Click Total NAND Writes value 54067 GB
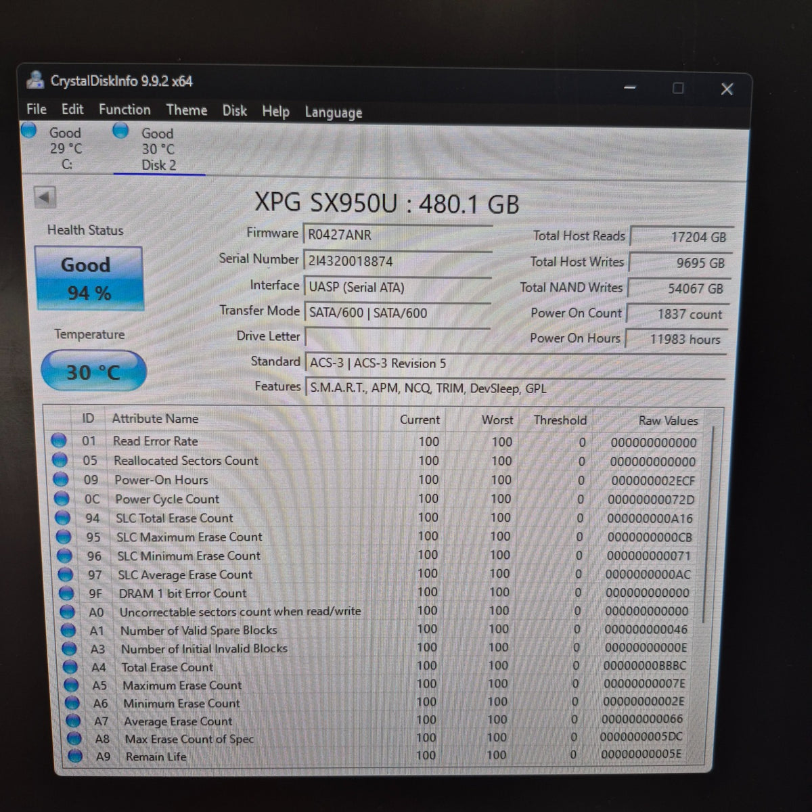812x812 pixels. [x=679, y=288]
